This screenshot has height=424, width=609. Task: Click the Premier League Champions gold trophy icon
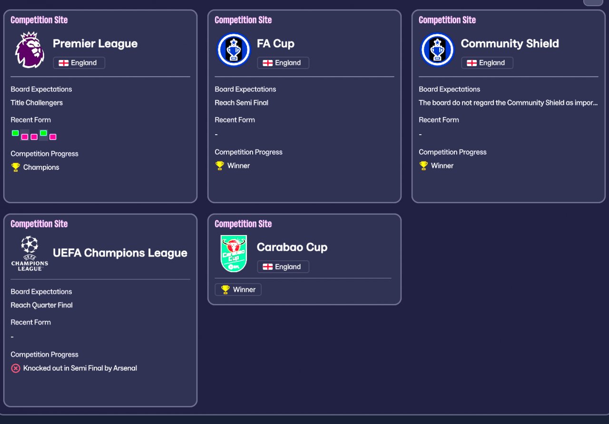16,167
